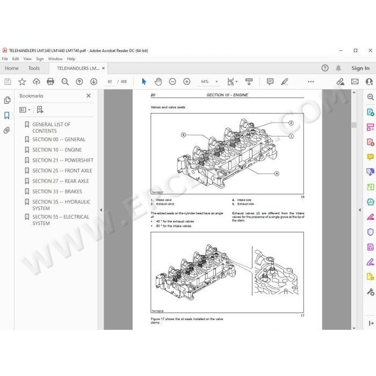Open the More Tools wrench icon

[370, 292]
